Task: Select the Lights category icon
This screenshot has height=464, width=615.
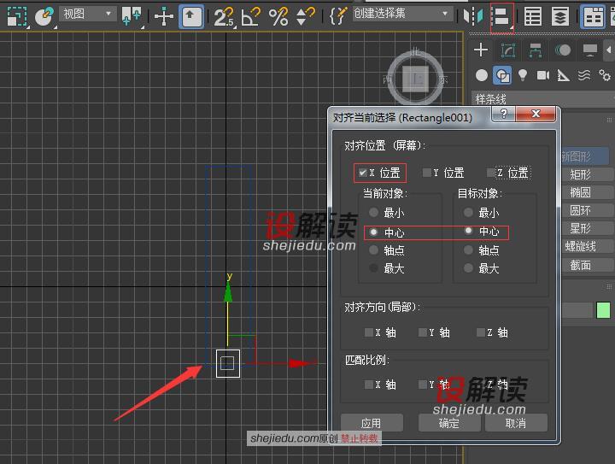Action: point(523,75)
